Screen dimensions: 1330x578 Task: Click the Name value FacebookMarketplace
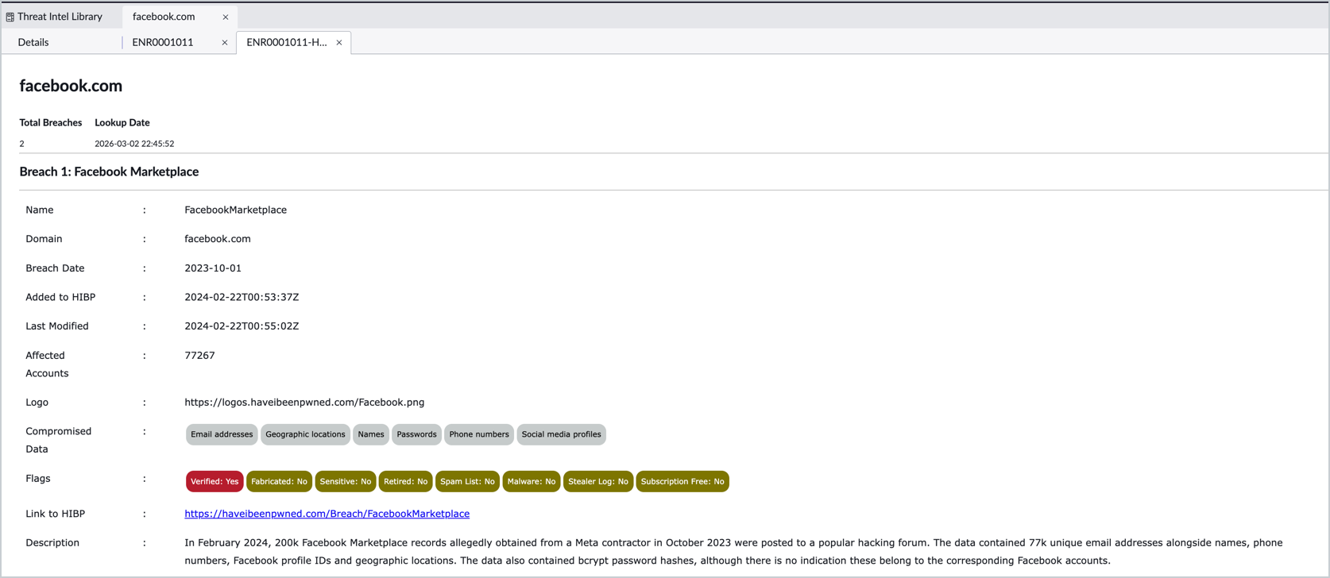pyautogui.click(x=235, y=210)
